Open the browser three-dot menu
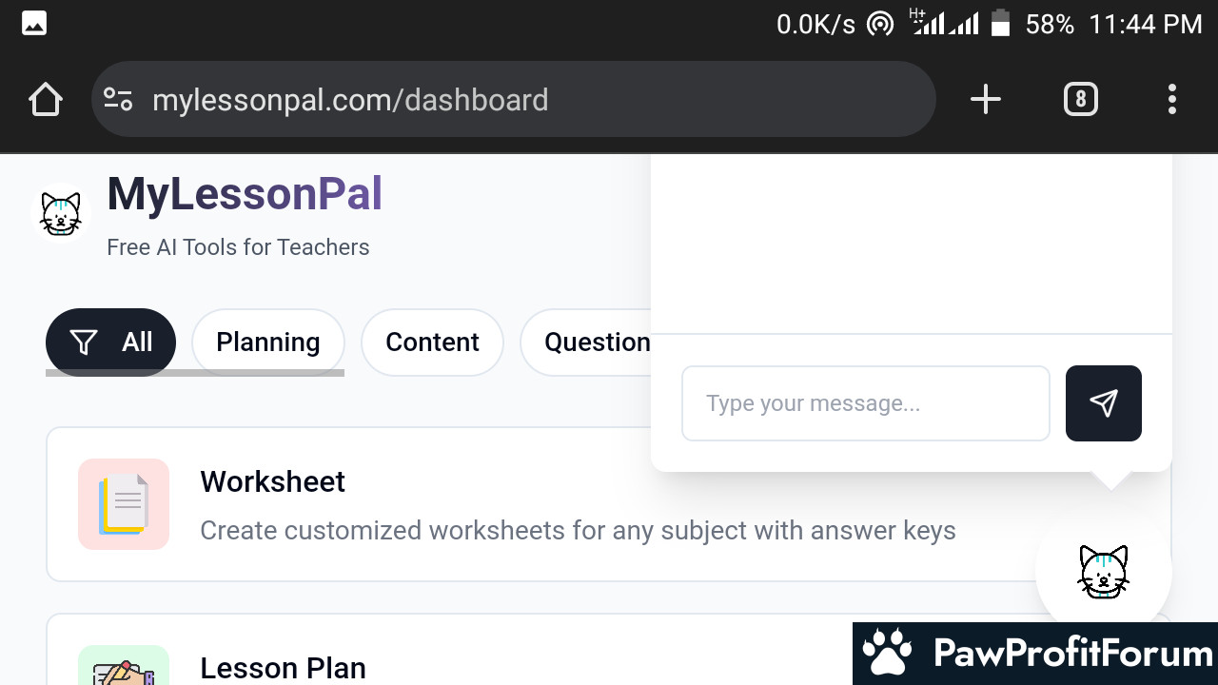Viewport: 1218px width, 685px height. [x=1171, y=99]
